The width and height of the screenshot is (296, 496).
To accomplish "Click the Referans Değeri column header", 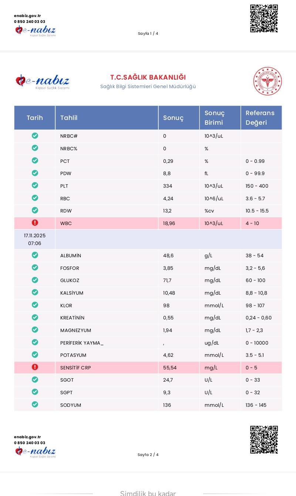I will tap(260, 118).
